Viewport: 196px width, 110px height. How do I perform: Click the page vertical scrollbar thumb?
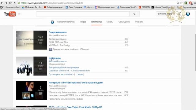pyautogui.click(x=195, y=52)
